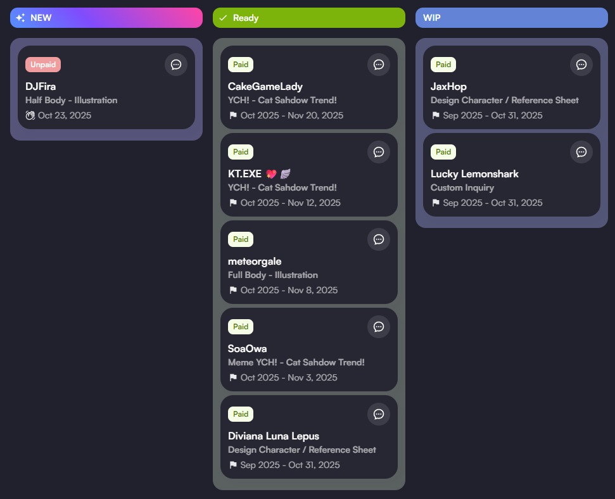
Task: Click 'Meme YCH! - Cat Sahdow Trend!' text
Action: [296, 362]
